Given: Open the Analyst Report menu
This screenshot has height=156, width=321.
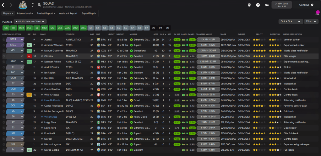Looking at the screenshot, I should pos(46,13).
